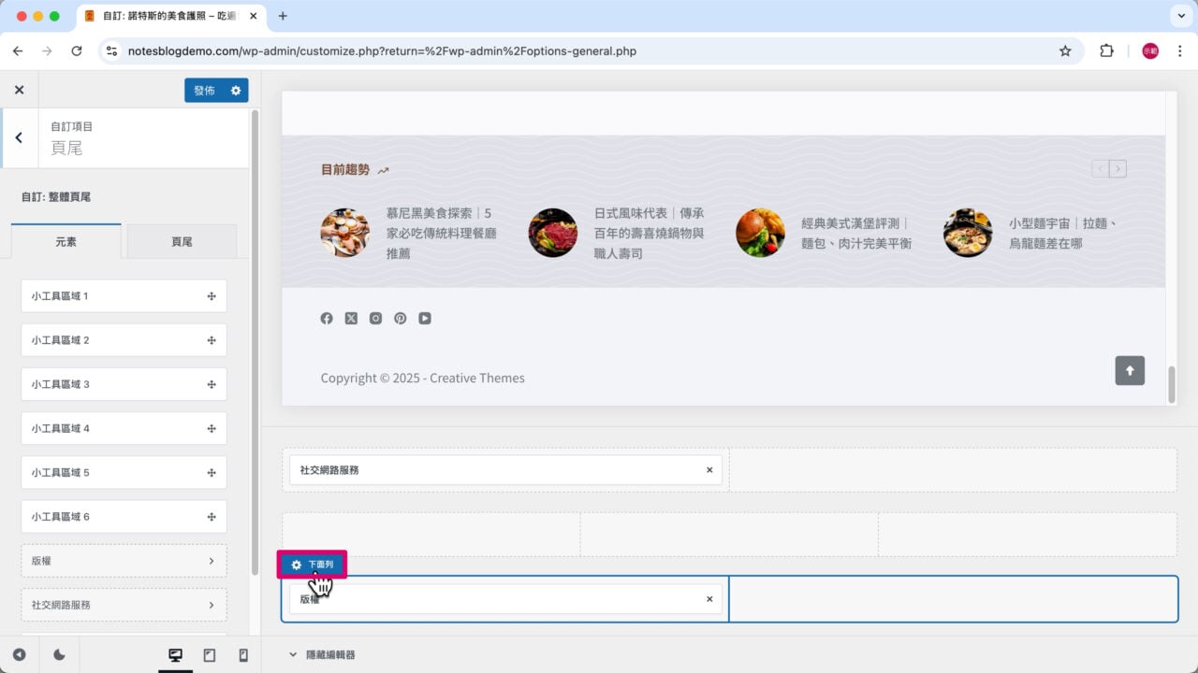Open the 下面列 row settings gear
Viewport: 1198px width, 673px height.
tap(297, 564)
